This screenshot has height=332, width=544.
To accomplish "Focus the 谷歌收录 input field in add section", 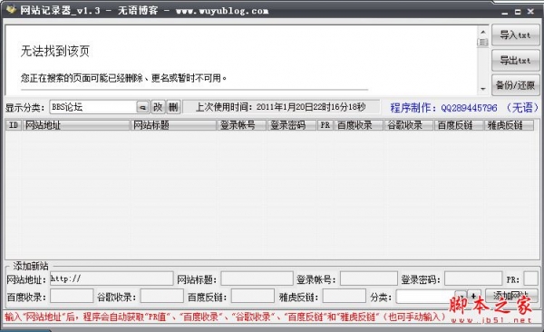I will (x=162, y=297).
